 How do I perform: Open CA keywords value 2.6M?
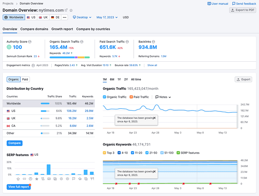[x=90, y=126]
